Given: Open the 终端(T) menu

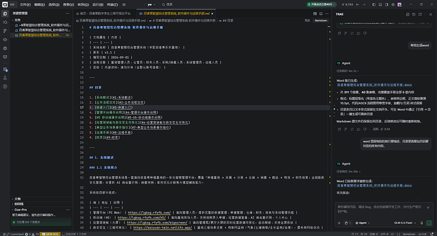Looking at the screenshot, I should tap(112, 4).
